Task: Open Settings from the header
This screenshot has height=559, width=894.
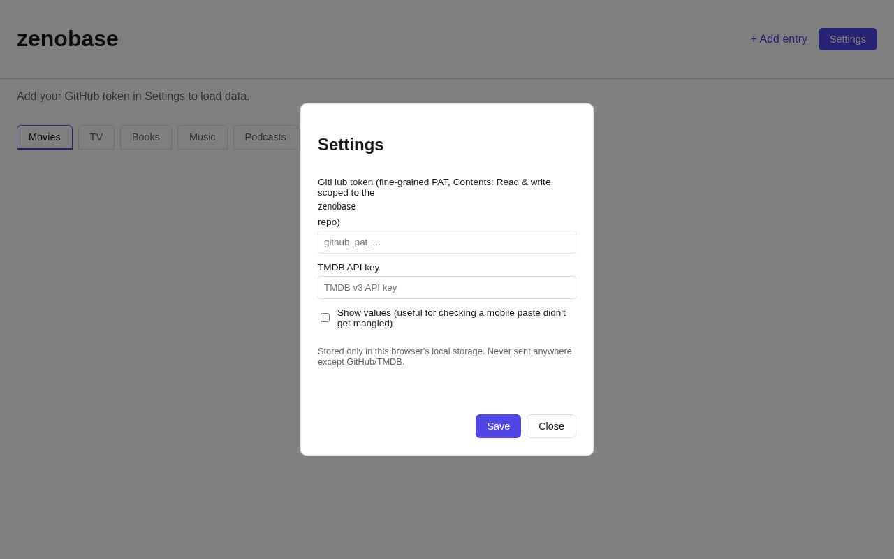Action: coord(848,39)
